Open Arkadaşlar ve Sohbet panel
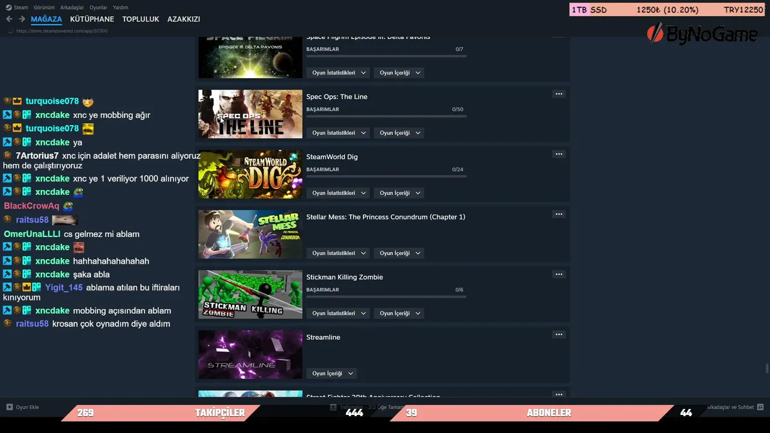Viewport: 770px width, 433px height. pyautogui.click(x=735, y=407)
